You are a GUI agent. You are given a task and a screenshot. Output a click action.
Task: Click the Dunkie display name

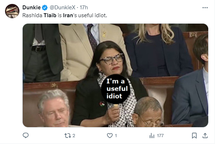coord(31,8)
